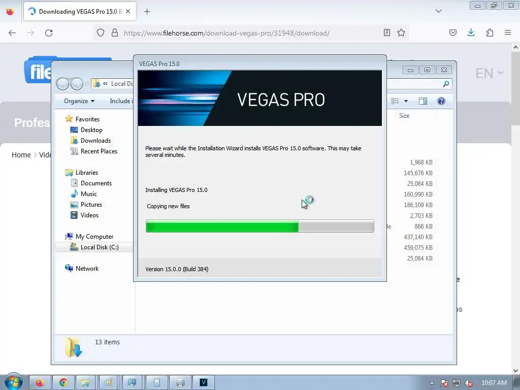Click the FileHorse logo
This screenshot has width=520, height=390.
point(38,70)
